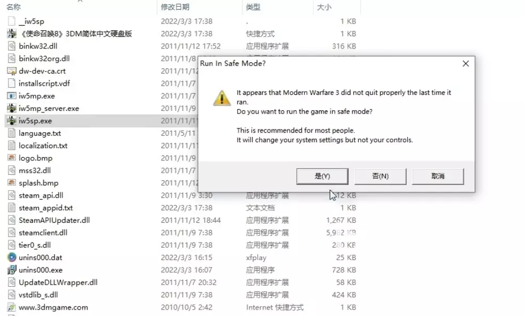Click the warning triangle icon in dialog

click(222, 98)
